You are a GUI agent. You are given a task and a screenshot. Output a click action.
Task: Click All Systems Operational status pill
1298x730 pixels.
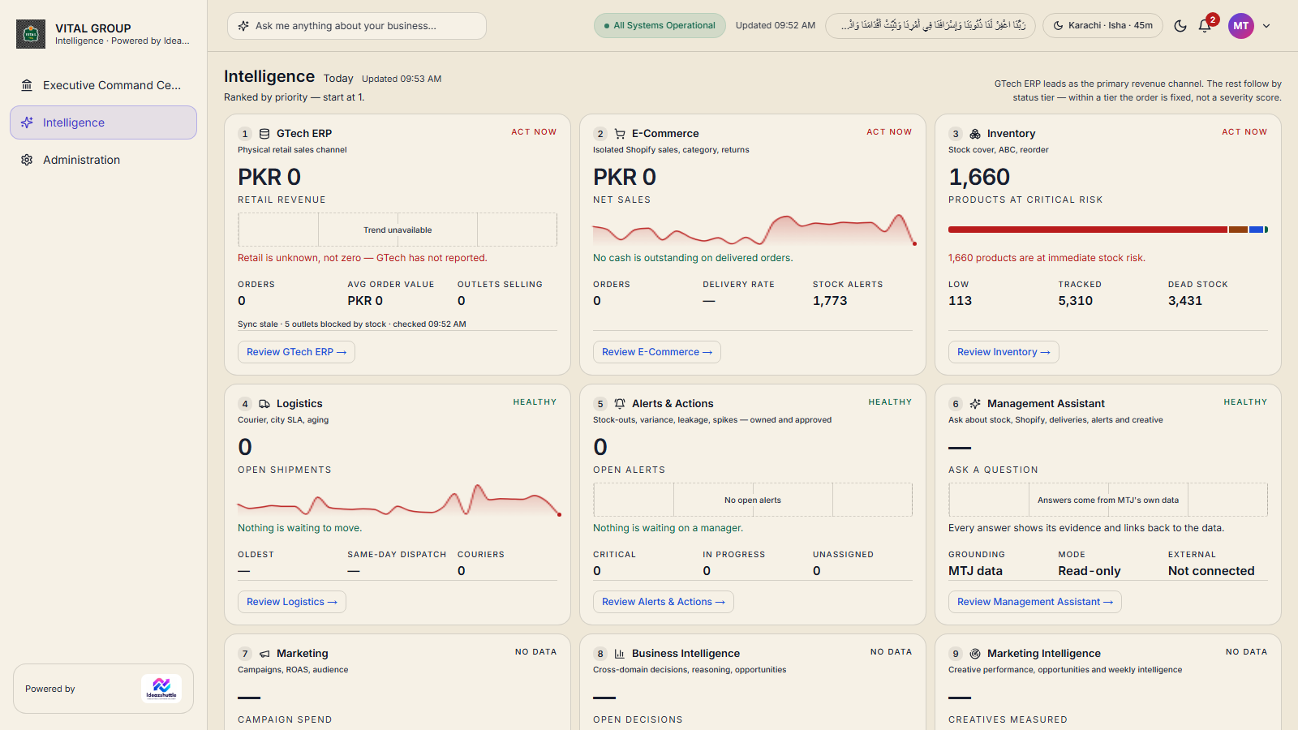tap(660, 25)
